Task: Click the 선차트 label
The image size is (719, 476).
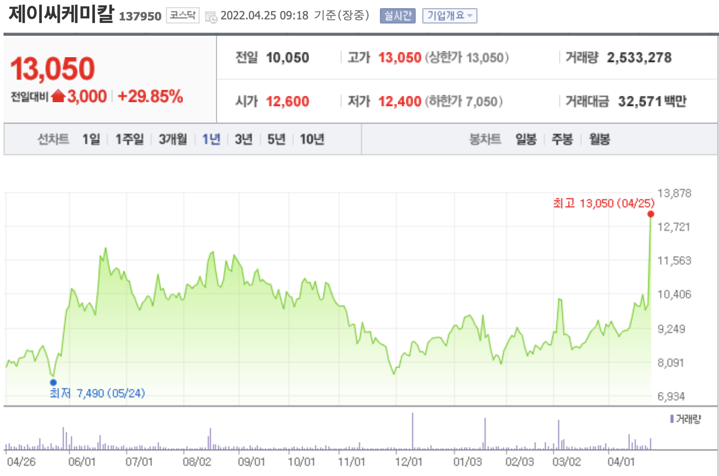Action: click(53, 139)
